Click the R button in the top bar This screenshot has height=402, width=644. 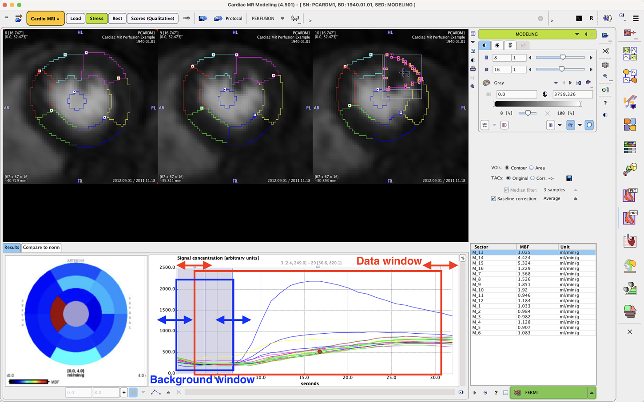591,18
